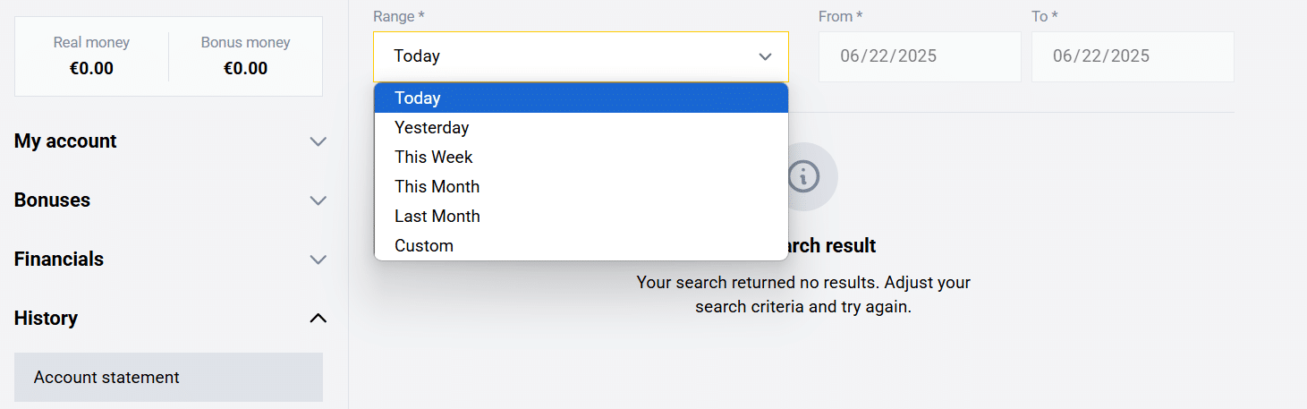Select Custom range option
1307x409 pixels.
point(423,246)
